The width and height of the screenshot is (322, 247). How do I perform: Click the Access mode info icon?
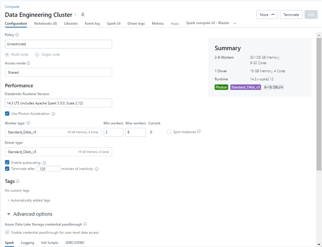click(x=28, y=63)
